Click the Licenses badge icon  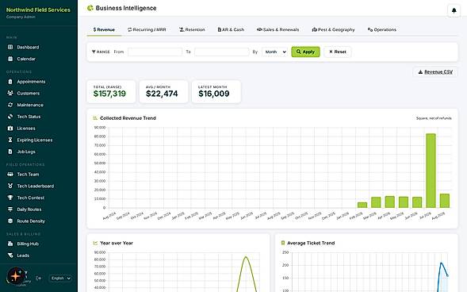click(10, 128)
